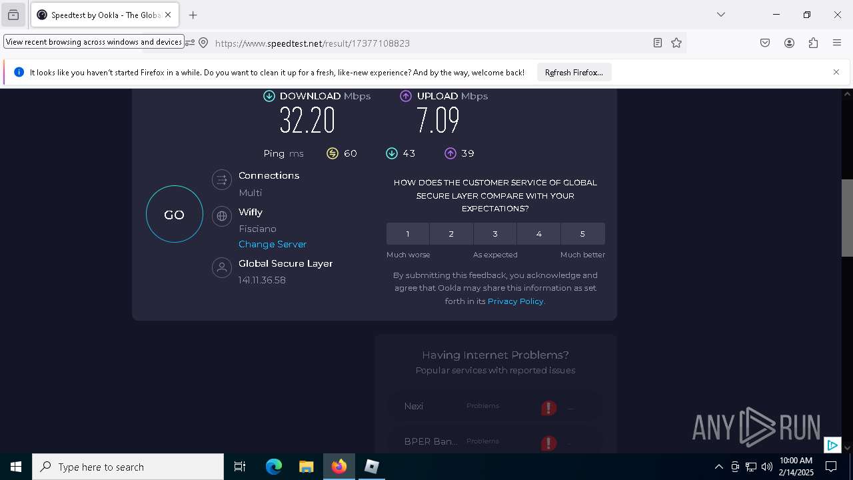The width and height of the screenshot is (853, 480).
Task: Click the IP address 141.11.36.58
Action: pyautogui.click(x=262, y=280)
